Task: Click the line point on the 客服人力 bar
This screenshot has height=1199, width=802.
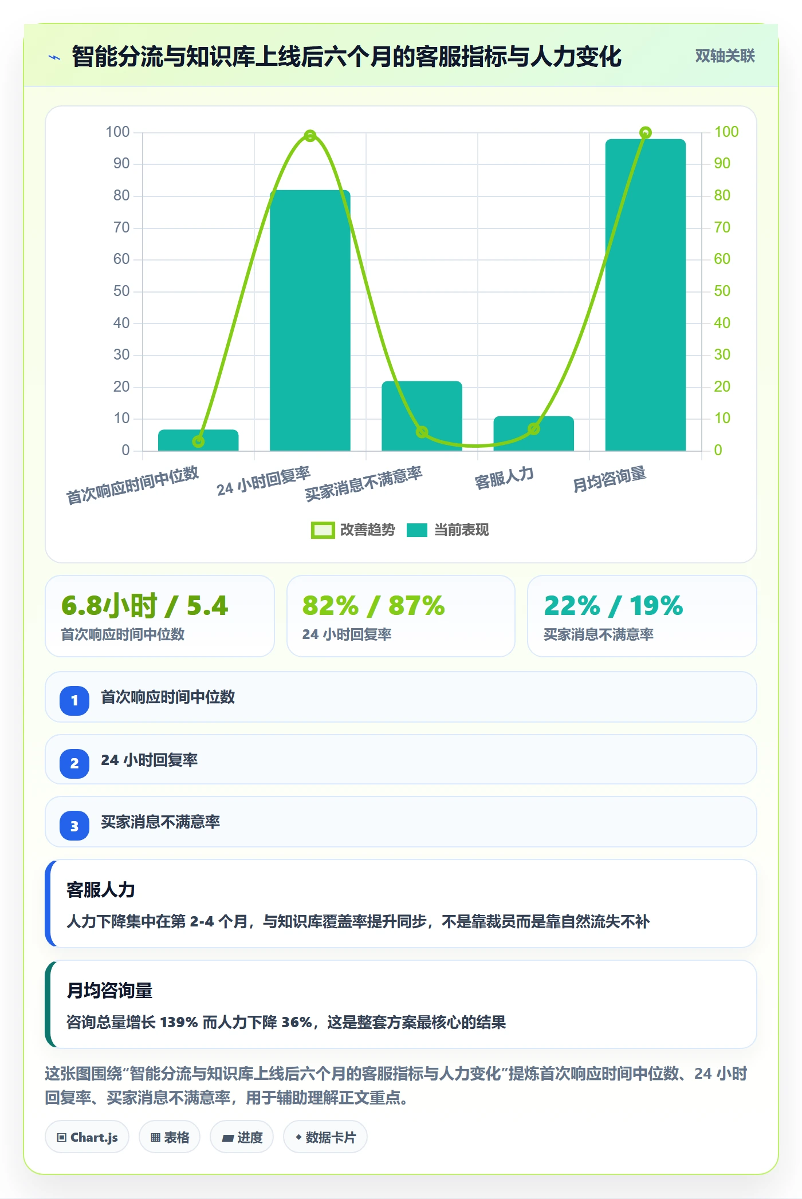Action: pyautogui.click(x=534, y=429)
